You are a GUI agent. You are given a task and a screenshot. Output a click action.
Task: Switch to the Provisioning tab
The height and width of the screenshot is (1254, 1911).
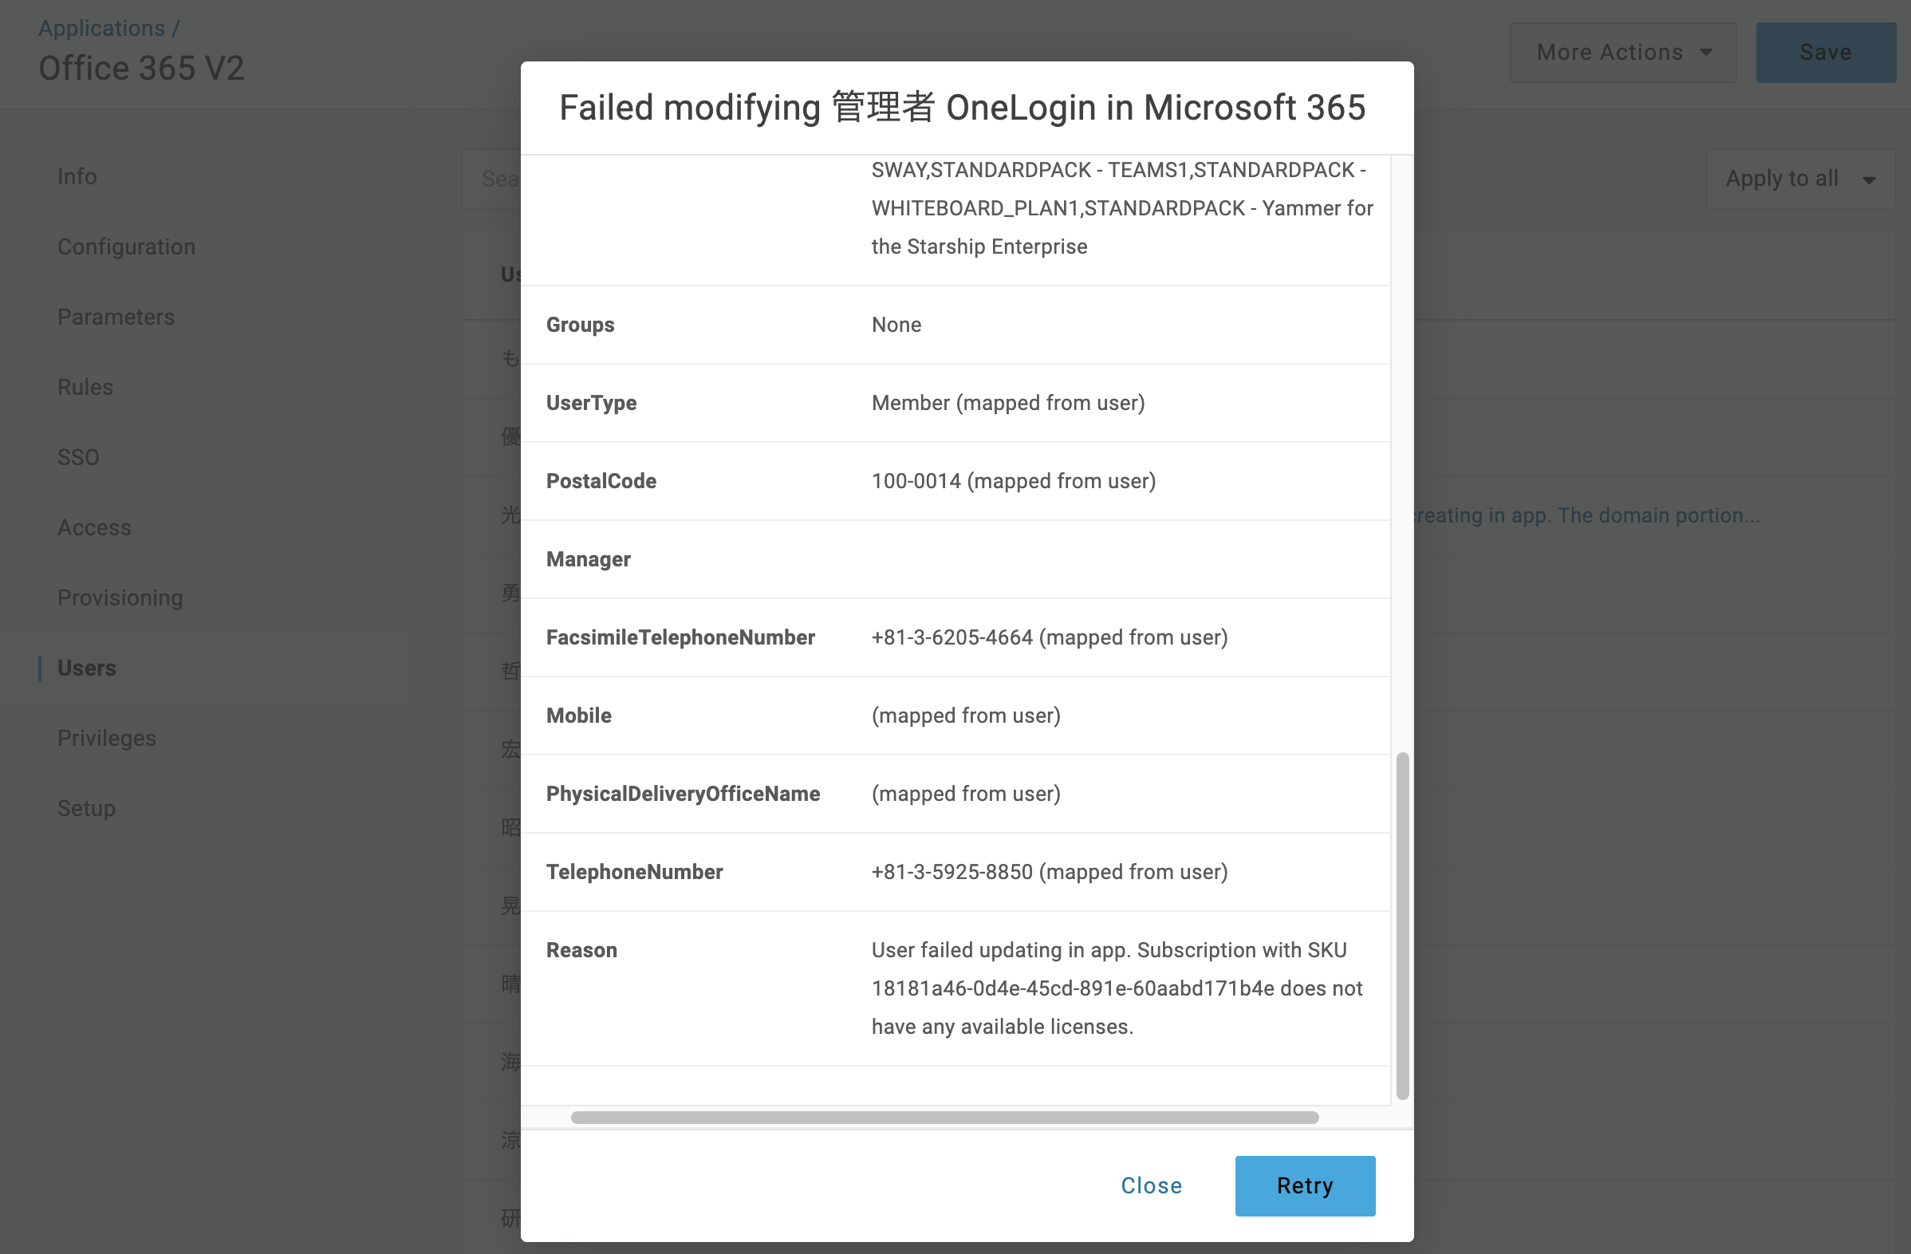(120, 597)
